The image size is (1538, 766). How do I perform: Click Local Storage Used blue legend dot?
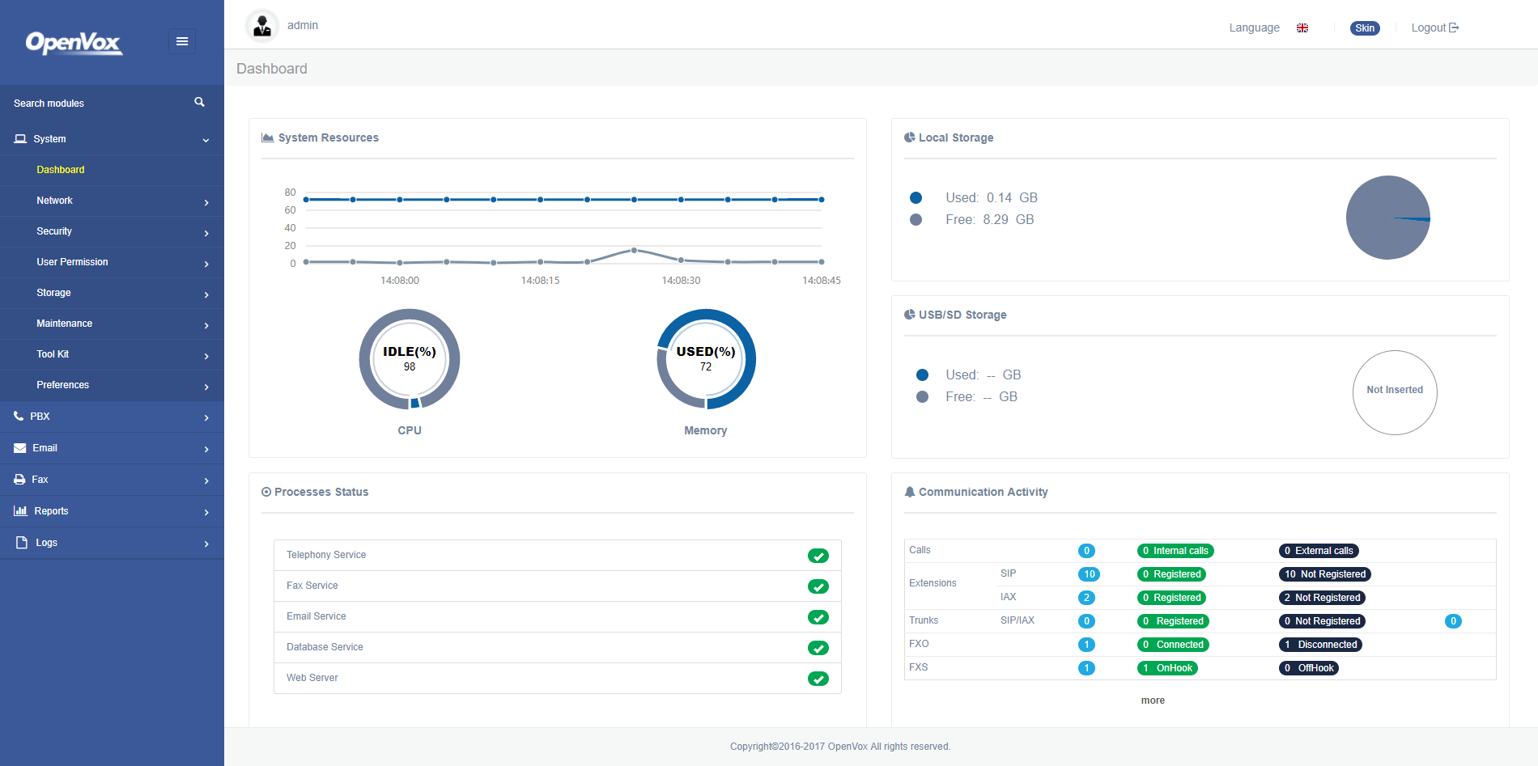(x=916, y=198)
